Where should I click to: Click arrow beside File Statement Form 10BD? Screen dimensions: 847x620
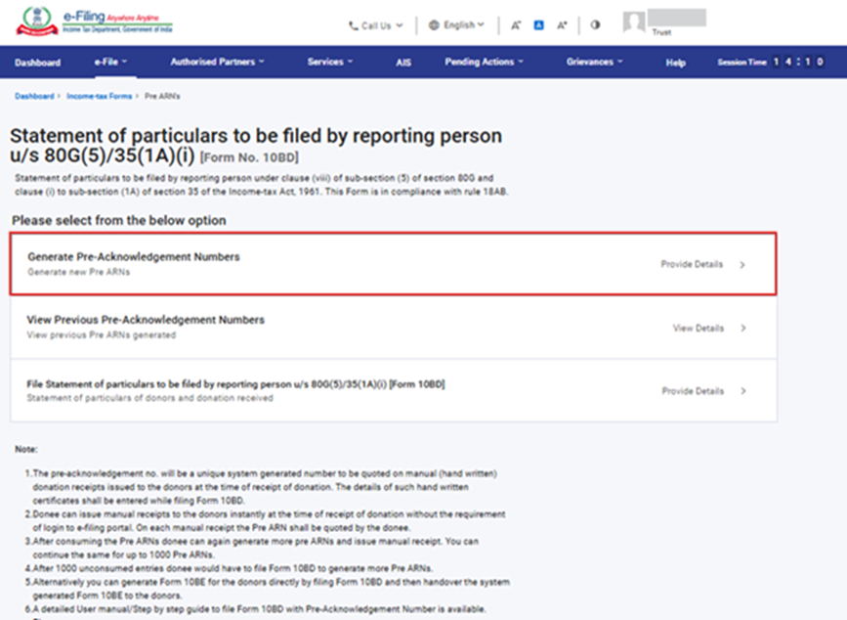pos(742,391)
